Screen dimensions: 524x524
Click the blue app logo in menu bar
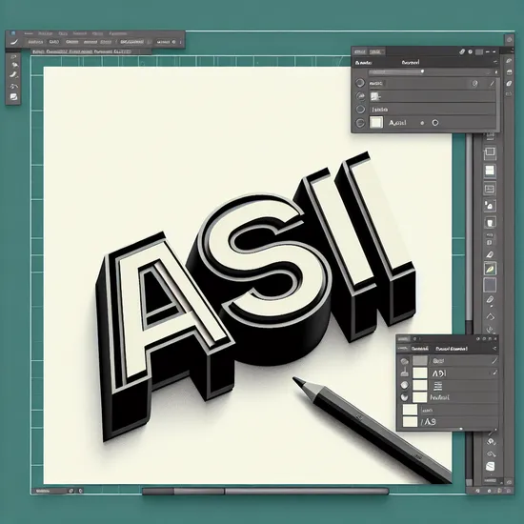point(13,33)
